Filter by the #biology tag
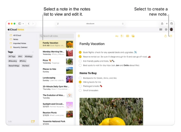 [28, 56]
